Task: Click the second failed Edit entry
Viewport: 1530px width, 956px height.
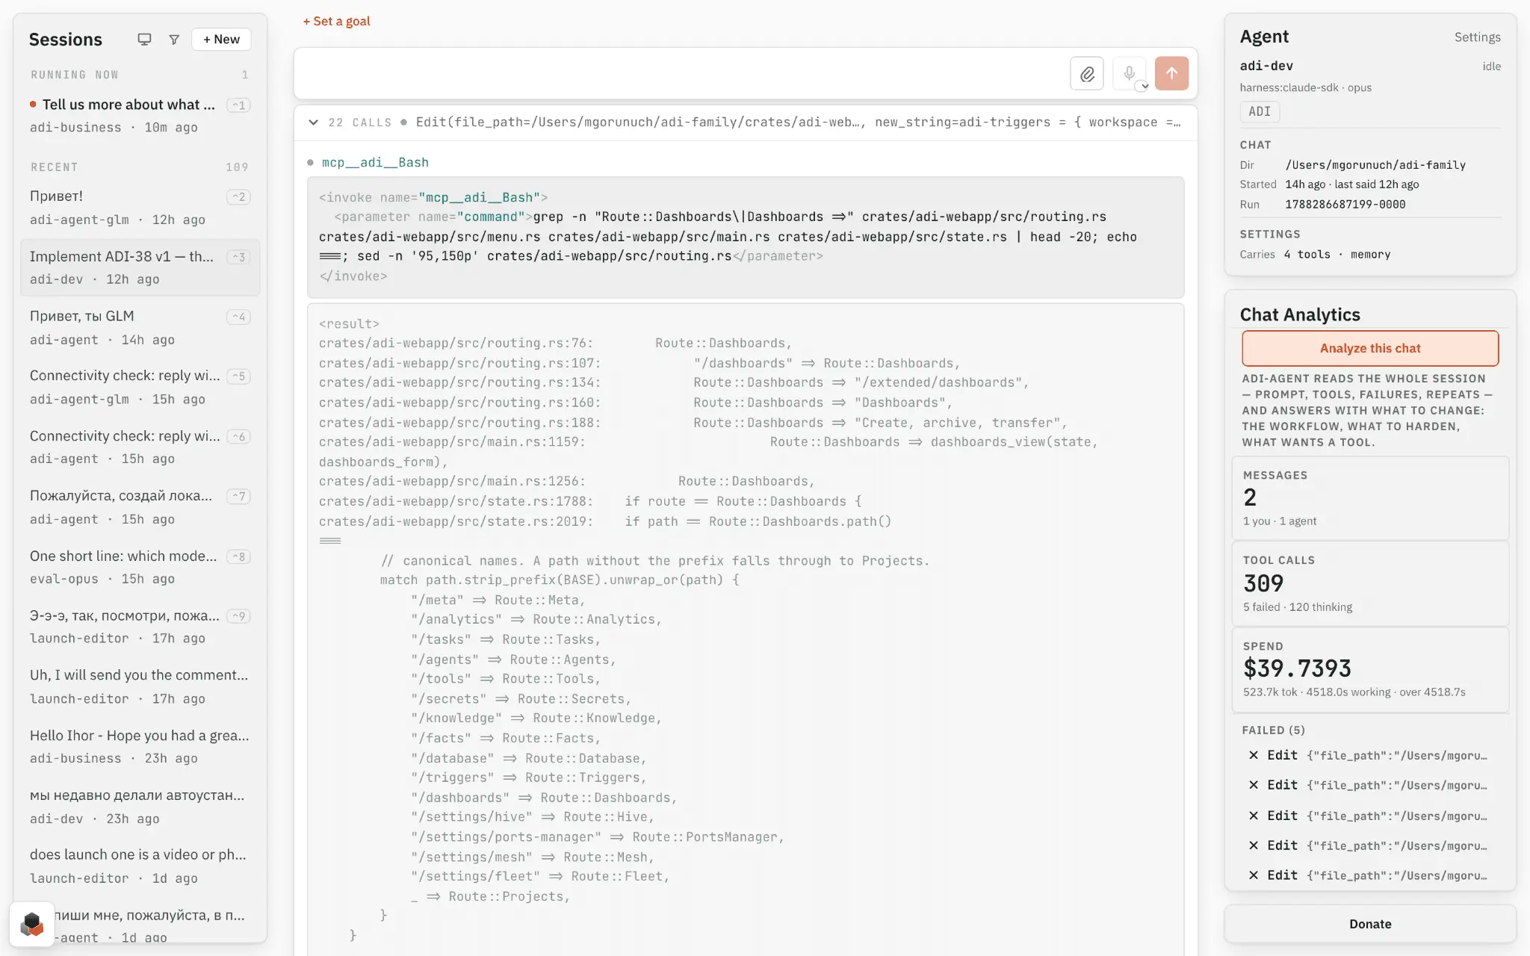Action: click(1370, 785)
